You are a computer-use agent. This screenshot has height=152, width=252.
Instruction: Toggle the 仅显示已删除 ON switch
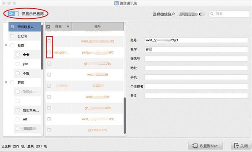(x=13, y=14)
